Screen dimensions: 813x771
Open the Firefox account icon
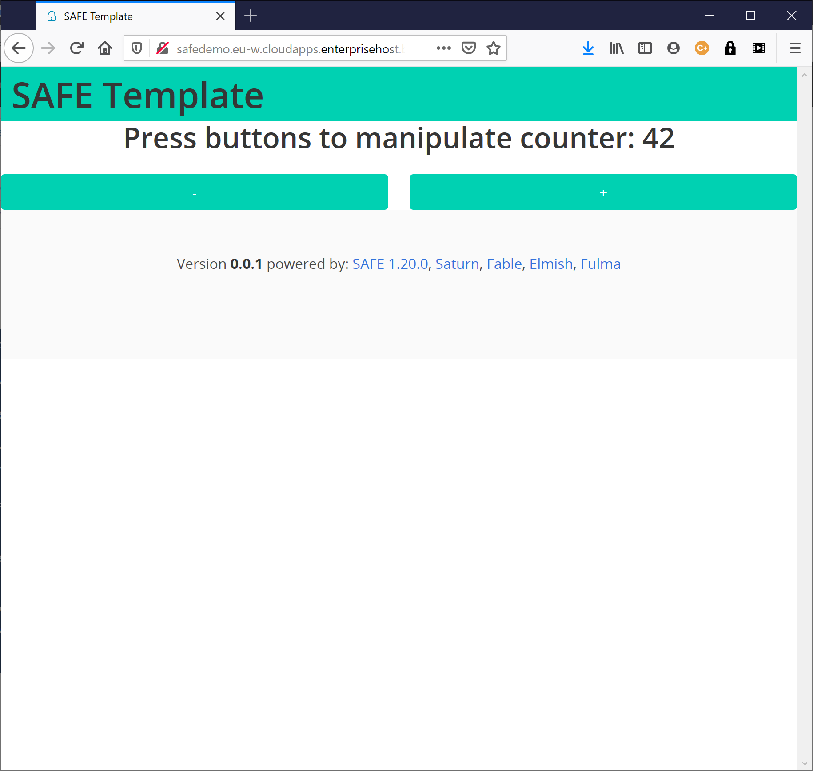coord(673,48)
